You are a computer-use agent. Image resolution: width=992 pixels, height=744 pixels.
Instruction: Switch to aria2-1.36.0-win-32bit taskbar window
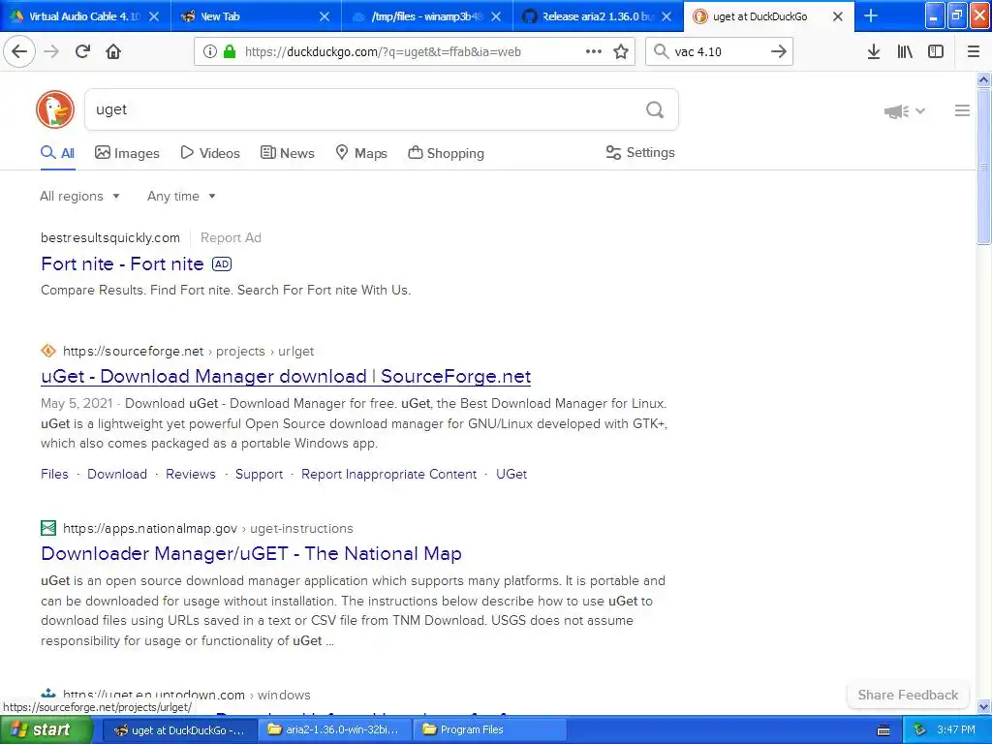click(x=335, y=729)
